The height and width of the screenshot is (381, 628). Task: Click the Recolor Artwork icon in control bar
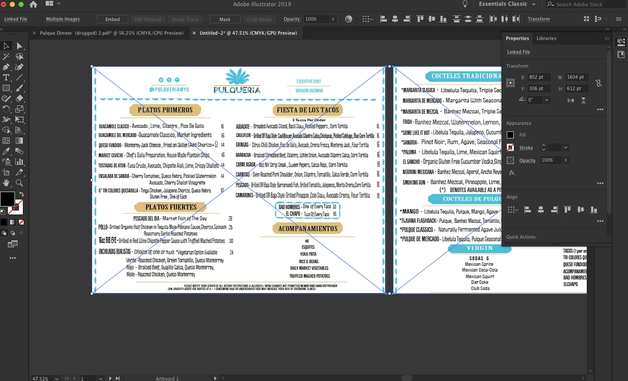coord(349,19)
